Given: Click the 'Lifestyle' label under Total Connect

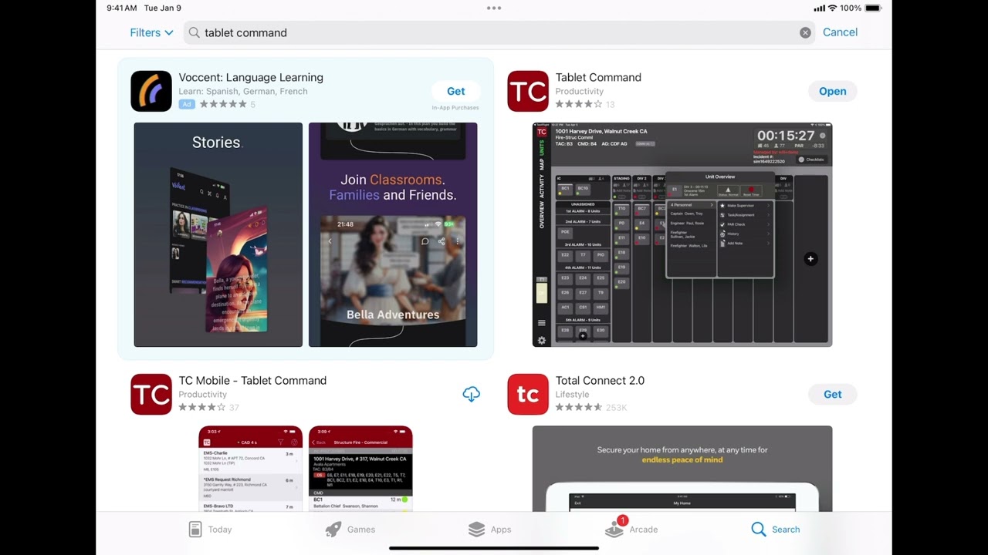Looking at the screenshot, I should point(572,394).
